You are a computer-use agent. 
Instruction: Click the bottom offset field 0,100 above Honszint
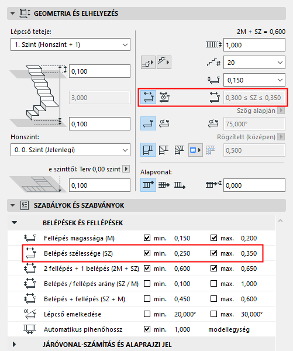click(99, 124)
